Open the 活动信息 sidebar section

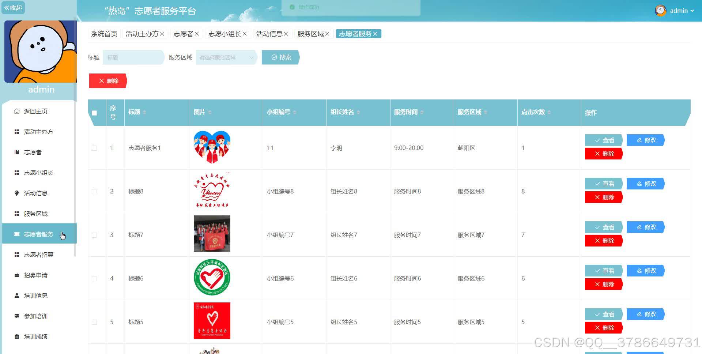point(35,193)
